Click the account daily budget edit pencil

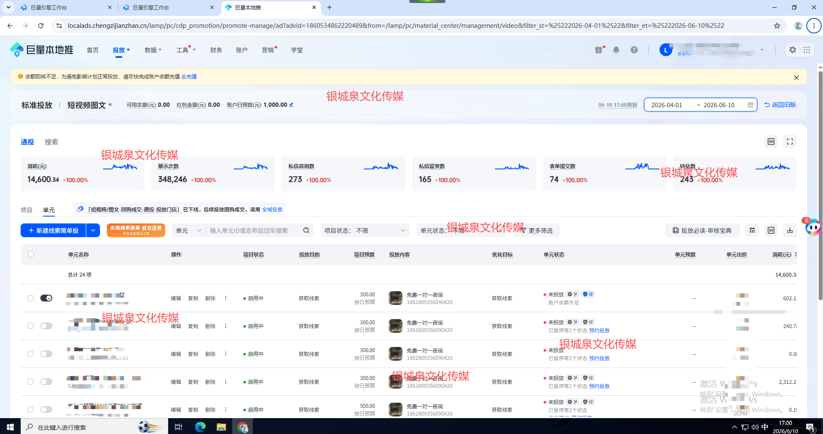click(291, 105)
